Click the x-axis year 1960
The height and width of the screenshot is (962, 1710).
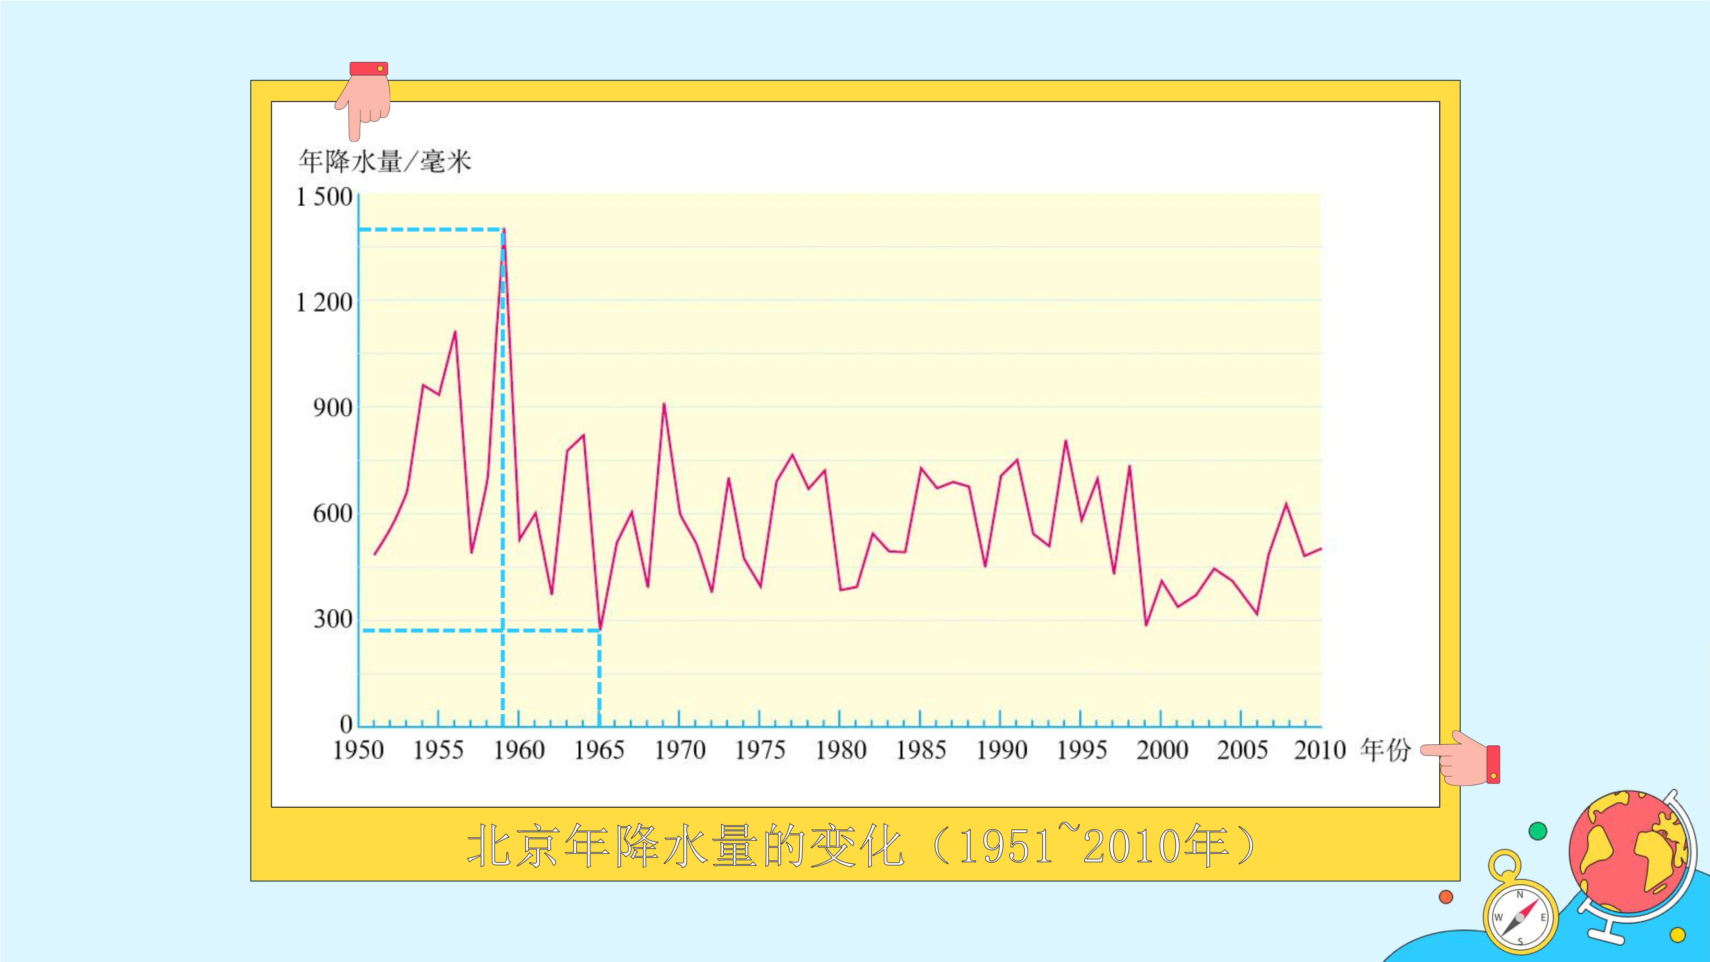pos(519,750)
